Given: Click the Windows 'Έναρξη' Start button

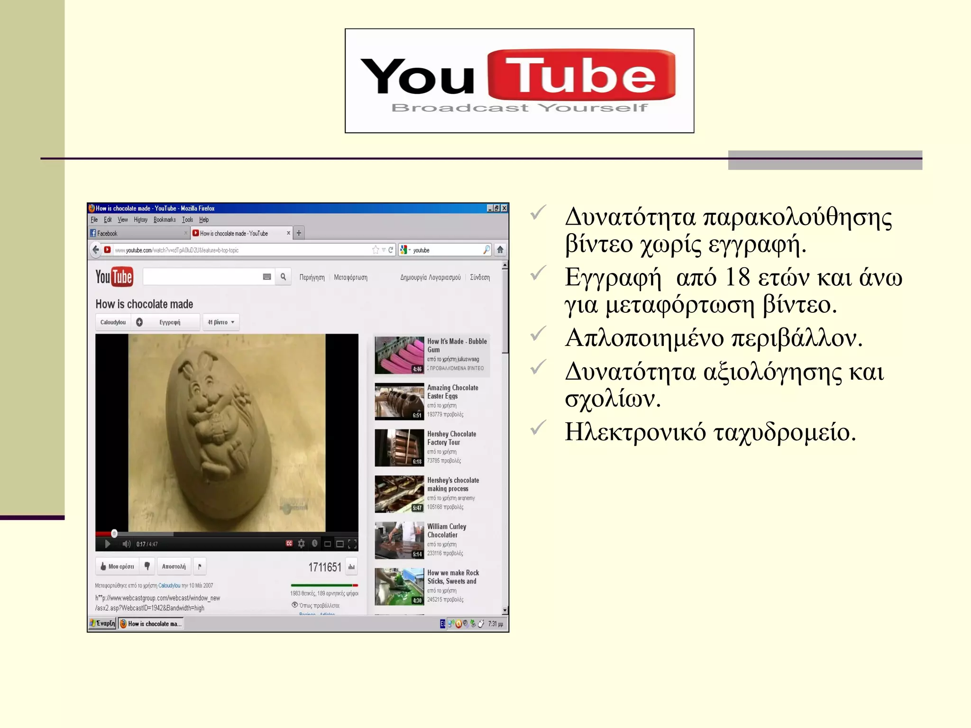Looking at the screenshot, I should point(102,624).
